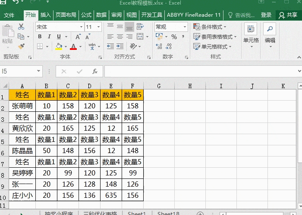Switch to the 插入 ribbon tab
302x215 pixels.
point(45,15)
